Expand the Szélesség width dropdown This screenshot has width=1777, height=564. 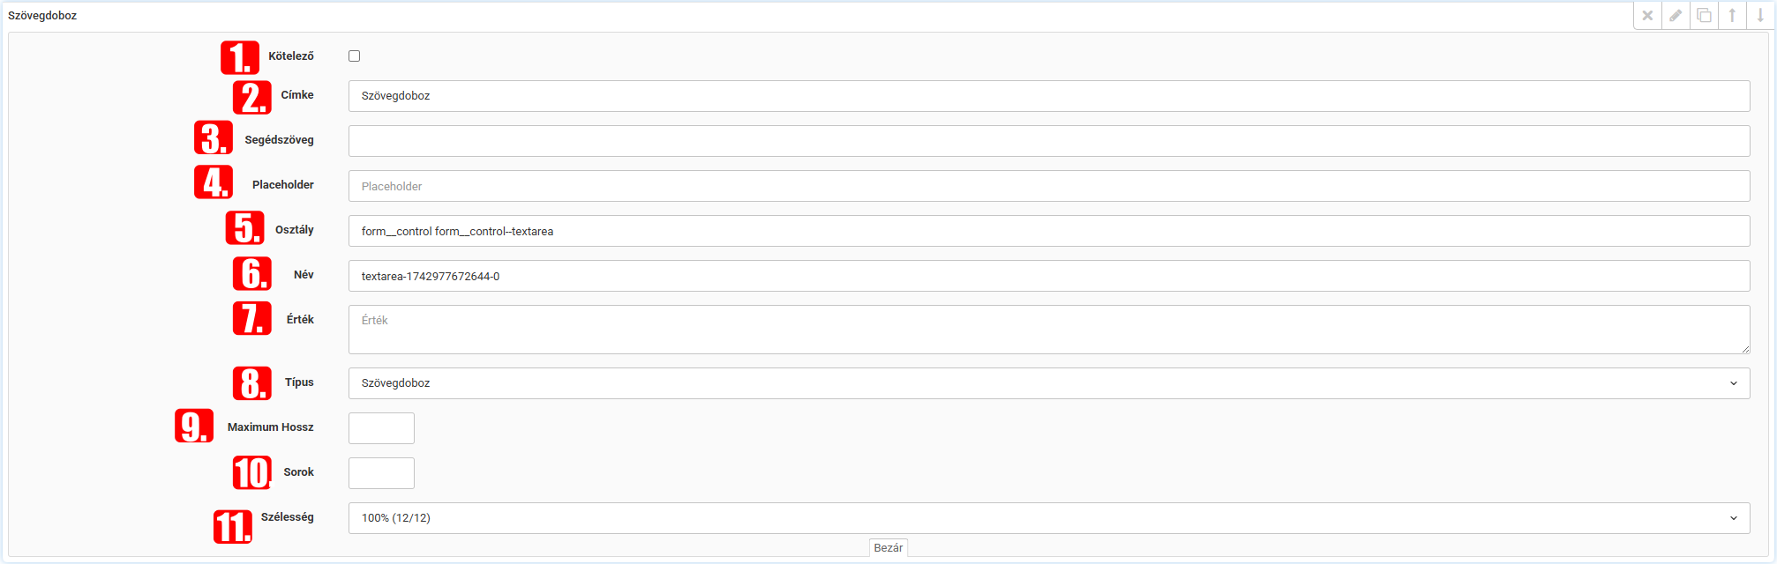(1048, 518)
